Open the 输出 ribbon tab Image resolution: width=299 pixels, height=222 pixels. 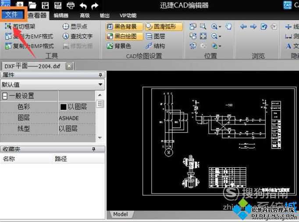pos(105,15)
